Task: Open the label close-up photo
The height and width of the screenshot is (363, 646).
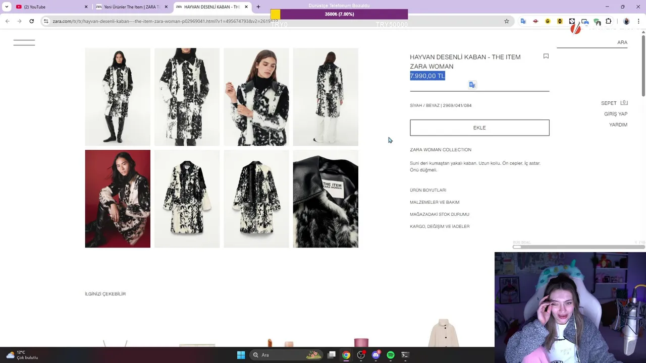Action: pos(326,199)
